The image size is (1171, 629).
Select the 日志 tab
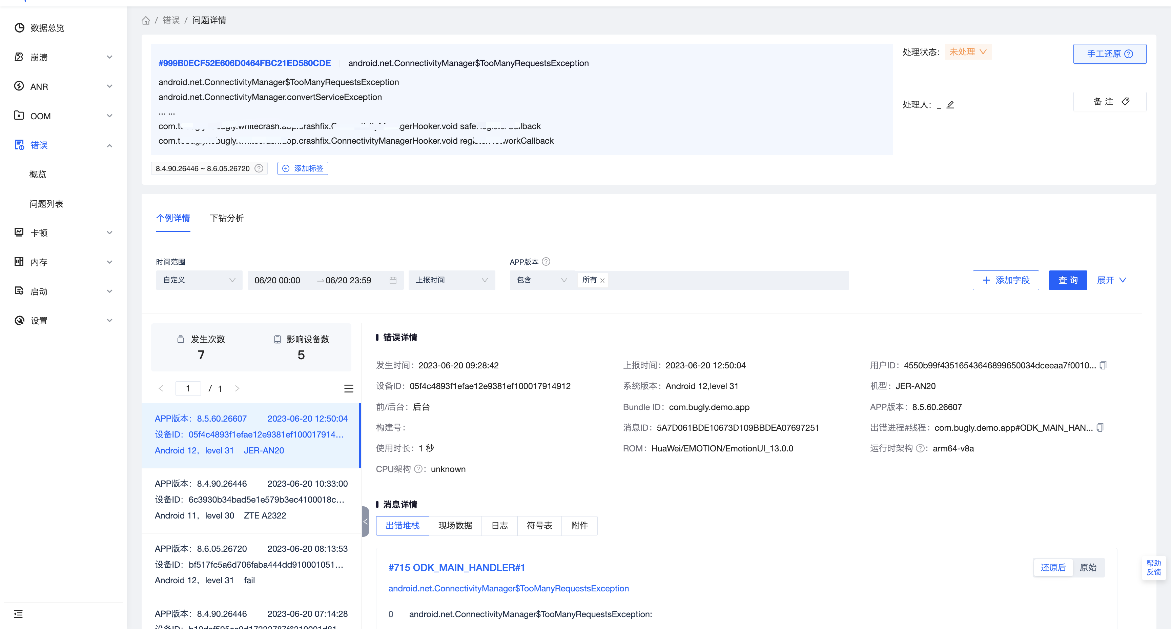coord(499,526)
